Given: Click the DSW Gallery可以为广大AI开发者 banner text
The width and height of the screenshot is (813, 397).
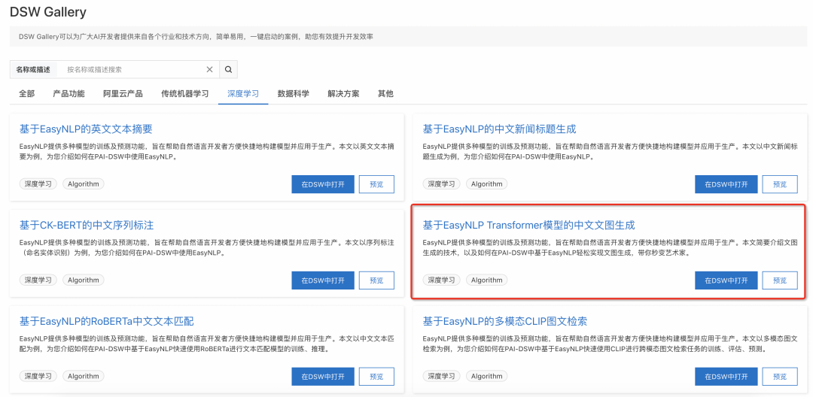Looking at the screenshot, I should 196,37.
